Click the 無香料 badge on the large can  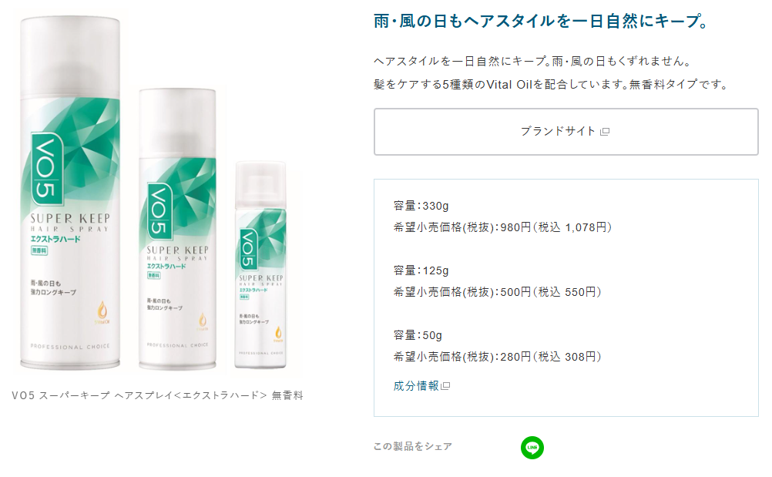coord(39,250)
